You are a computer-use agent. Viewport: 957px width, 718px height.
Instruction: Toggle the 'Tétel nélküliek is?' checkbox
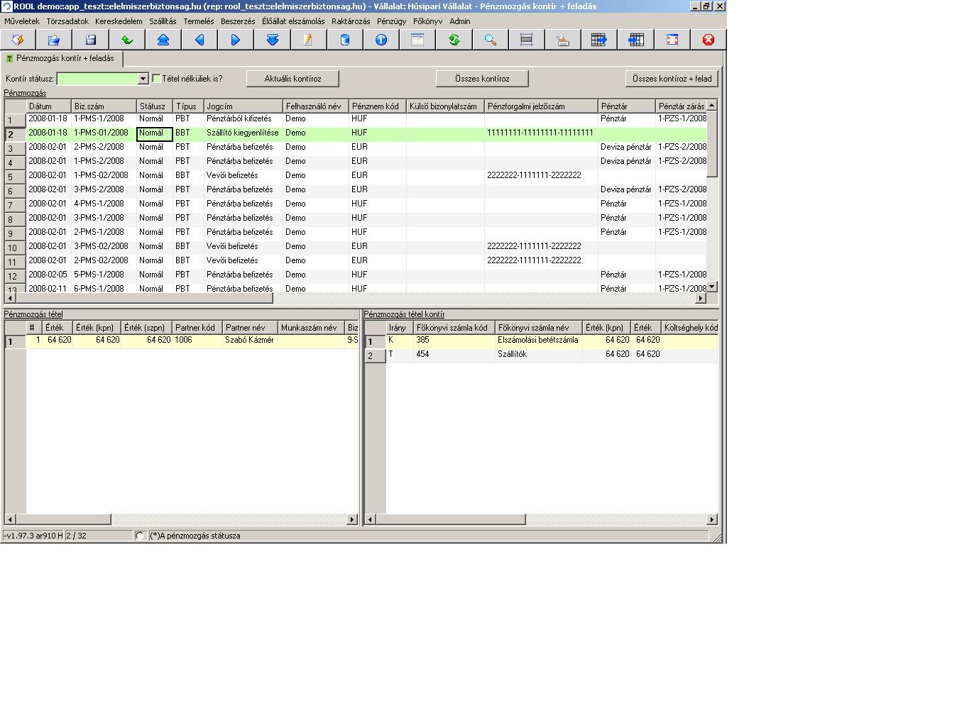click(156, 79)
